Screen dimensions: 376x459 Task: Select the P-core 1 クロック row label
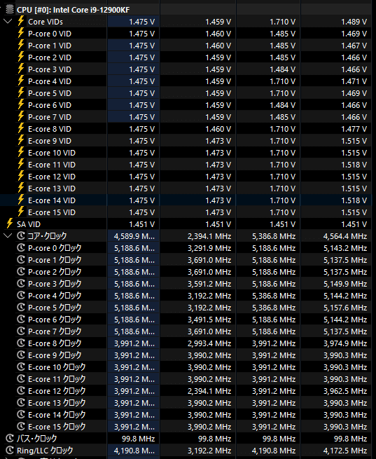coord(55,260)
